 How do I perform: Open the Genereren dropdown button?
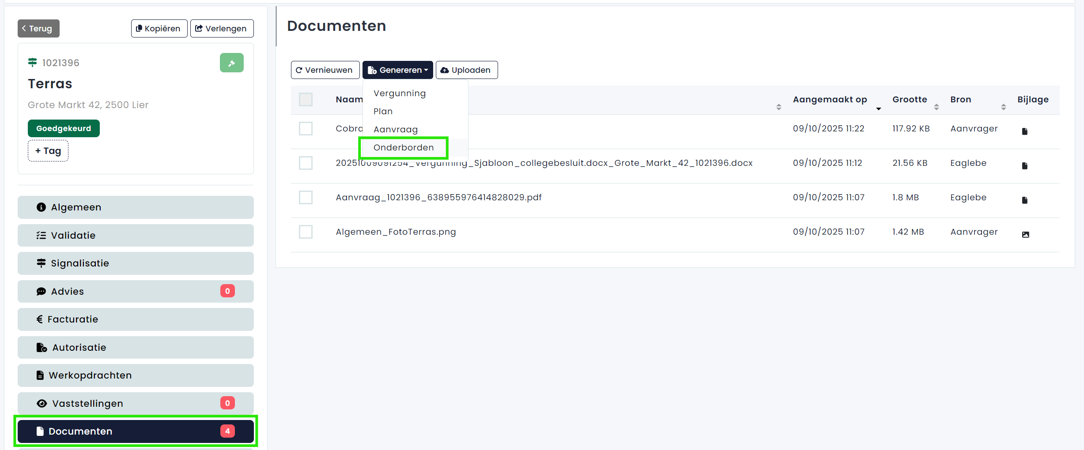pos(397,70)
